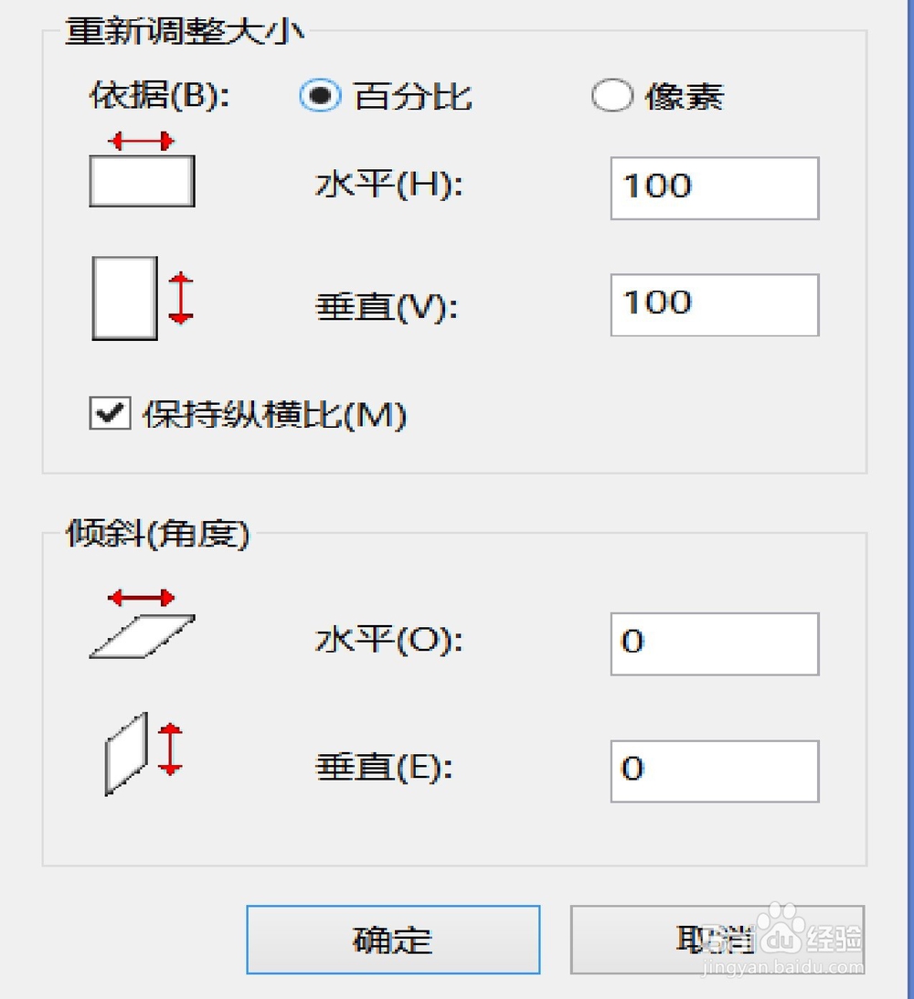914x999 pixels.
Task: Click the resize 水平(H) input field
Action: click(x=714, y=188)
